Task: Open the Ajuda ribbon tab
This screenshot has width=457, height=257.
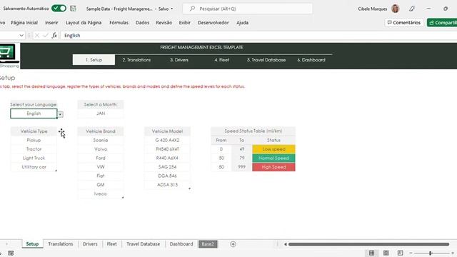Action: point(242,22)
